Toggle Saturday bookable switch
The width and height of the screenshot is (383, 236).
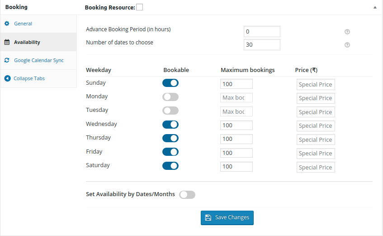[x=170, y=166]
